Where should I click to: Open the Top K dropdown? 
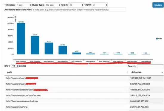tap(76, 5)
